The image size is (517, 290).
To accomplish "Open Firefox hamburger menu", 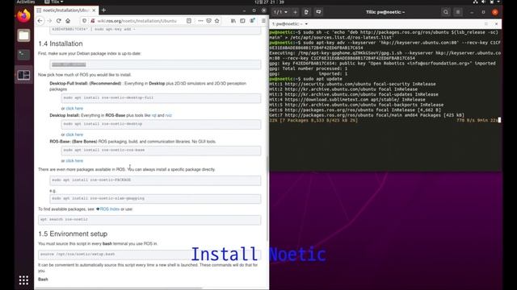I will [263, 21].
